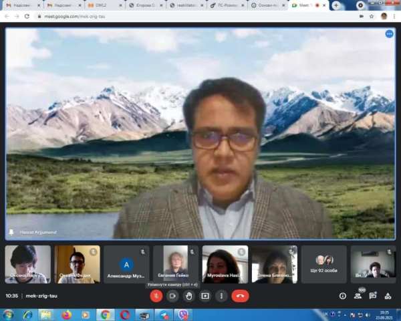401x321 pixels.
Task: Switch to the first Gmail tab
Action: (22, 5)
